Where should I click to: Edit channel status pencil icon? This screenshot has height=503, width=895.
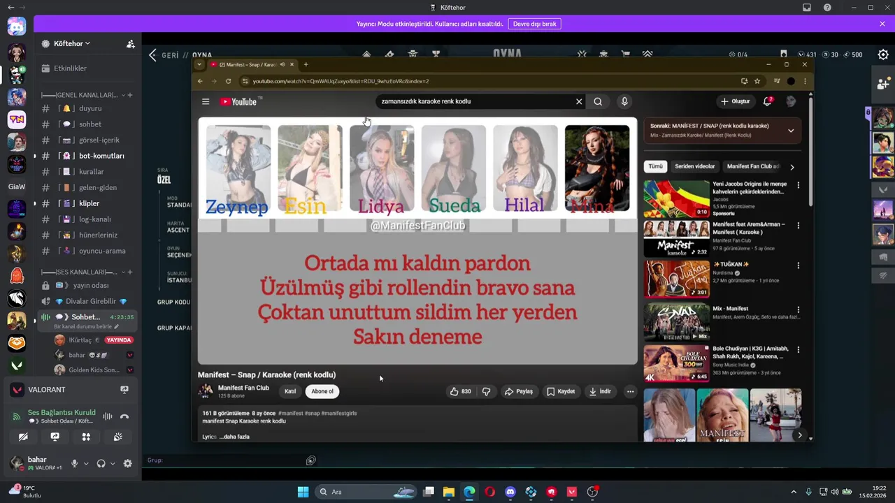[117, 326]
